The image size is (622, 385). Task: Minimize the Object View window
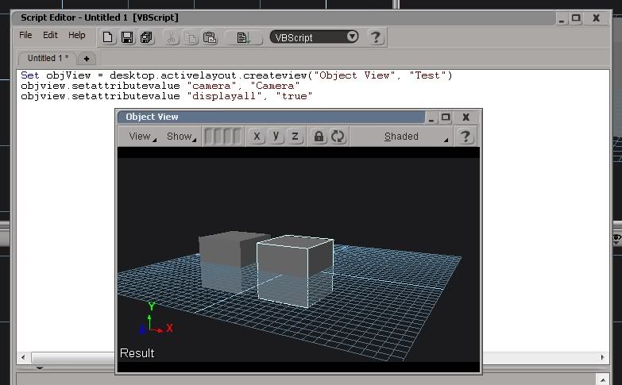[431, 117]
